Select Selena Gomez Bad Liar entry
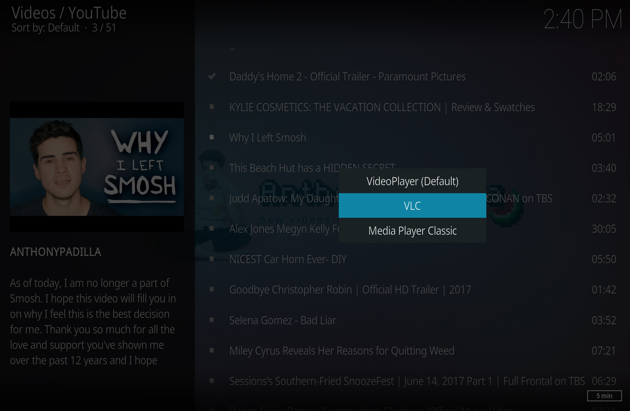 point(282,320)
